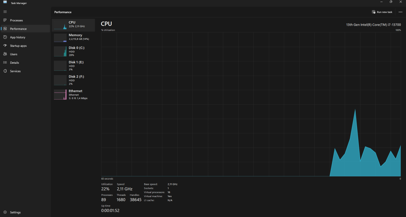The height and width of the screenshot is (217, 406).
Task: Click the Startup apps gauge icon
Action: 5,46
